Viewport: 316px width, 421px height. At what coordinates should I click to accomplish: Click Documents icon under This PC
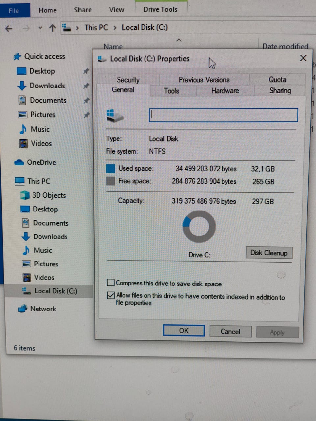point(26,223)
